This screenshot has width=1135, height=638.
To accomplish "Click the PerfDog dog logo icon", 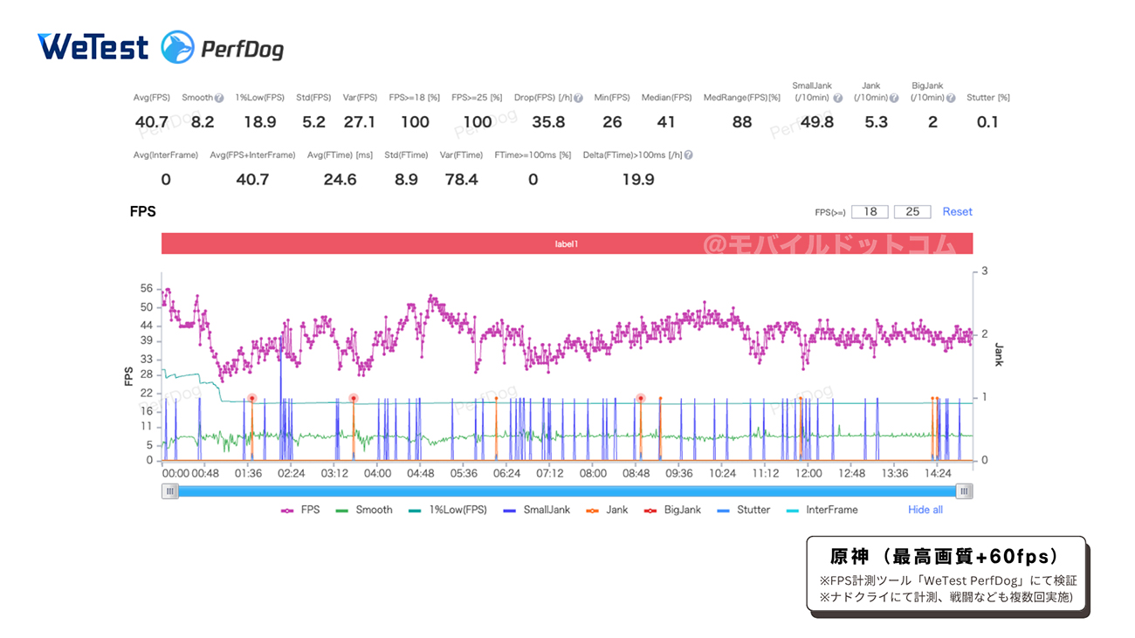I will tap(178, 47).
